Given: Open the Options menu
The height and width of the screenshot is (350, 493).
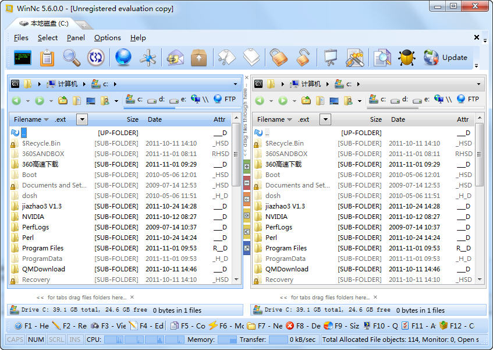Looking at the screenshot, I should click(107, 38).
